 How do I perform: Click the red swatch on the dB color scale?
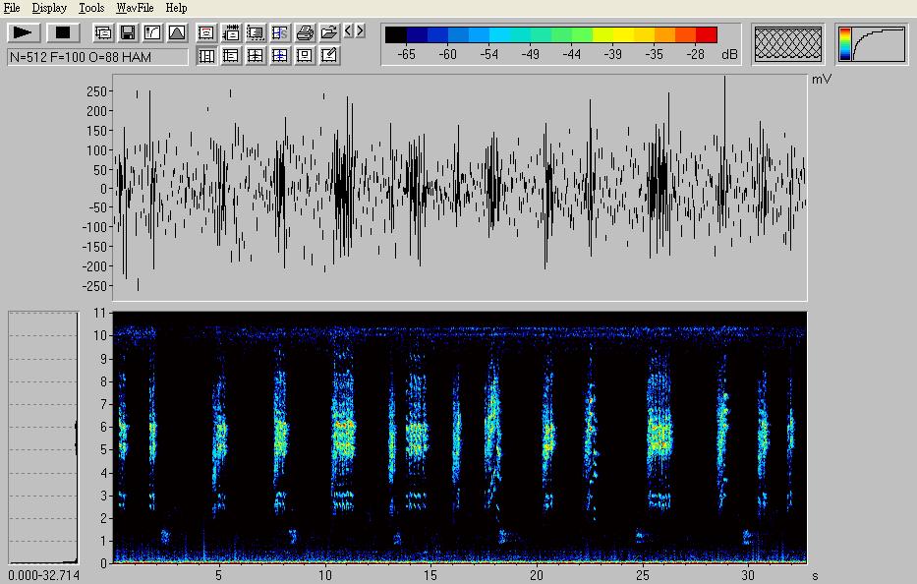coord(707,35)
